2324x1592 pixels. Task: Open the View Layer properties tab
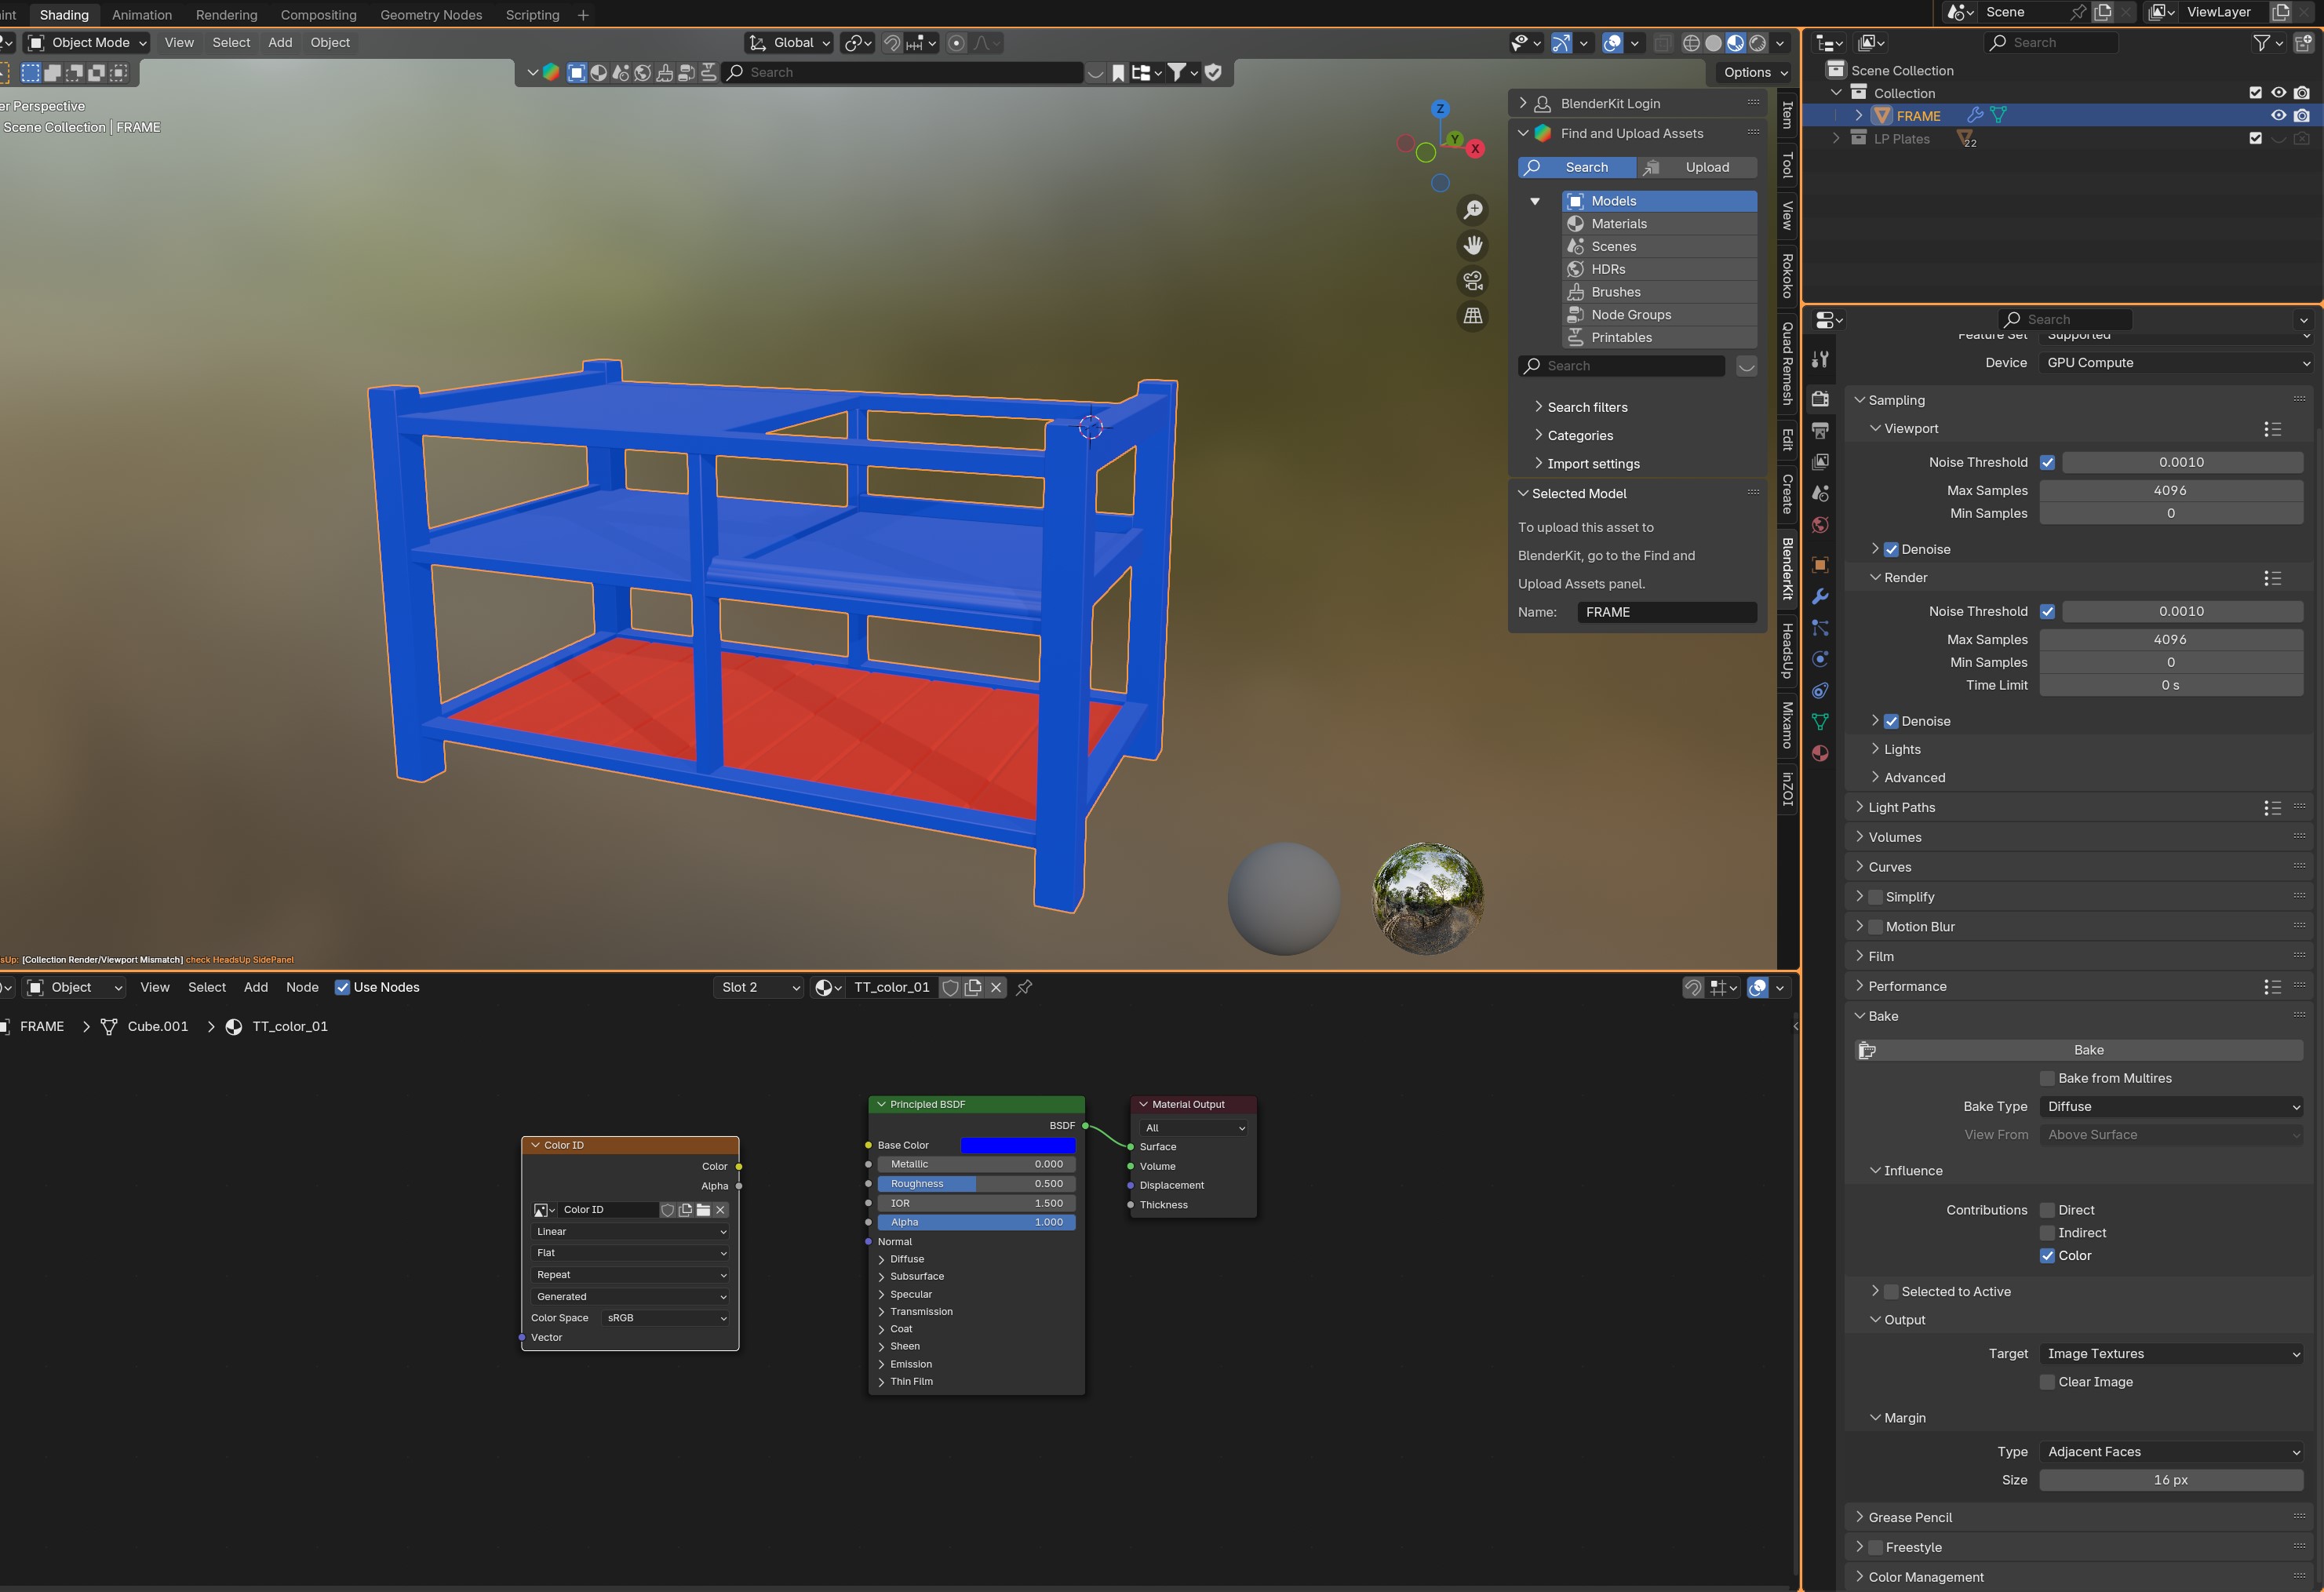[1820, 462]
